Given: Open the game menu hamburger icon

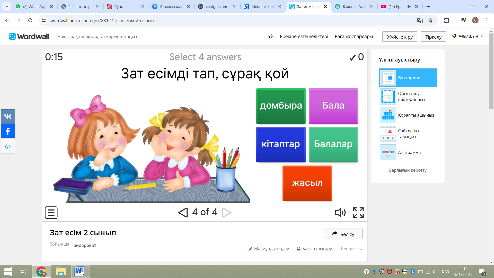Looking at the screenshot, I should point(51,213).
